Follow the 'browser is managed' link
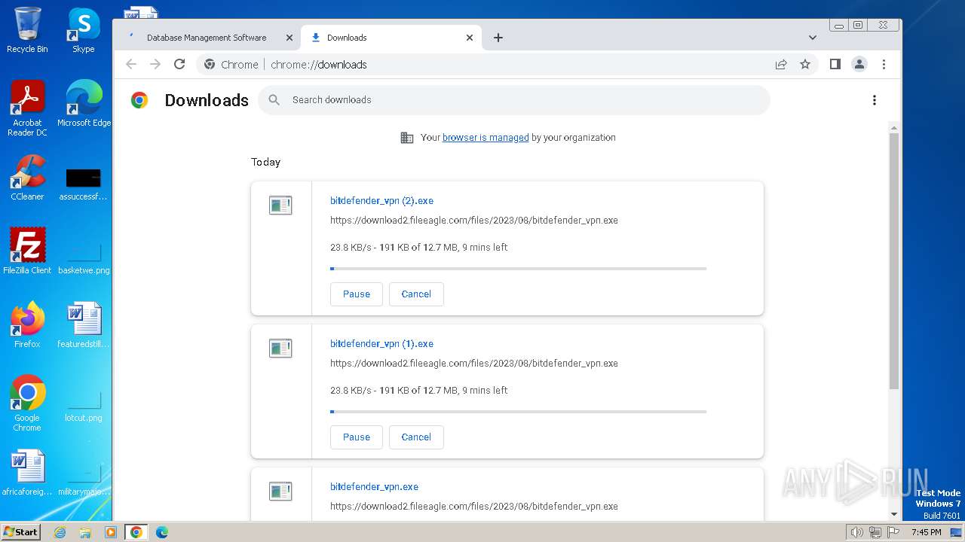 (x=486, y=138)
